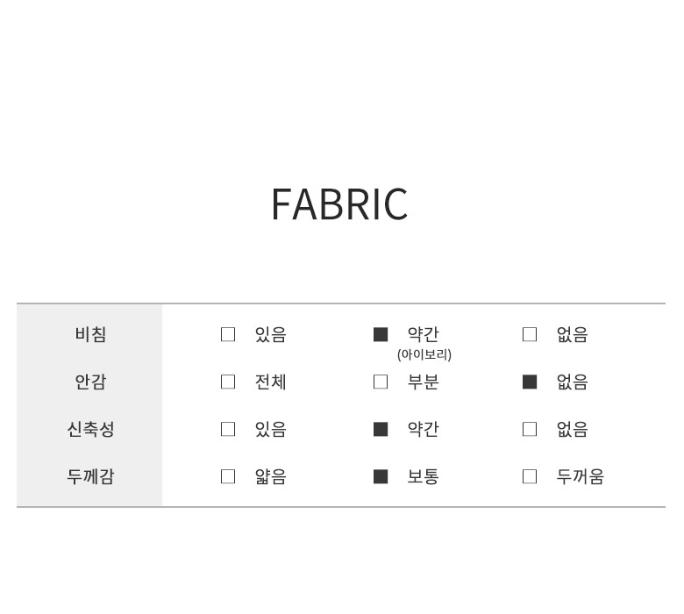Tick the 없음 box in 신축성 row

click(x=530, y=429)
